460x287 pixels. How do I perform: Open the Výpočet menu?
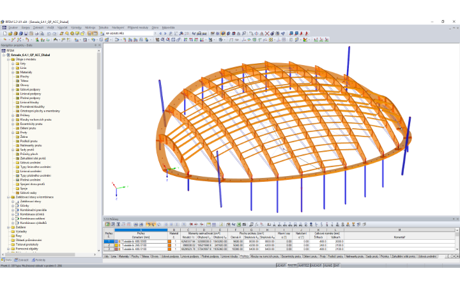point(63,27)
